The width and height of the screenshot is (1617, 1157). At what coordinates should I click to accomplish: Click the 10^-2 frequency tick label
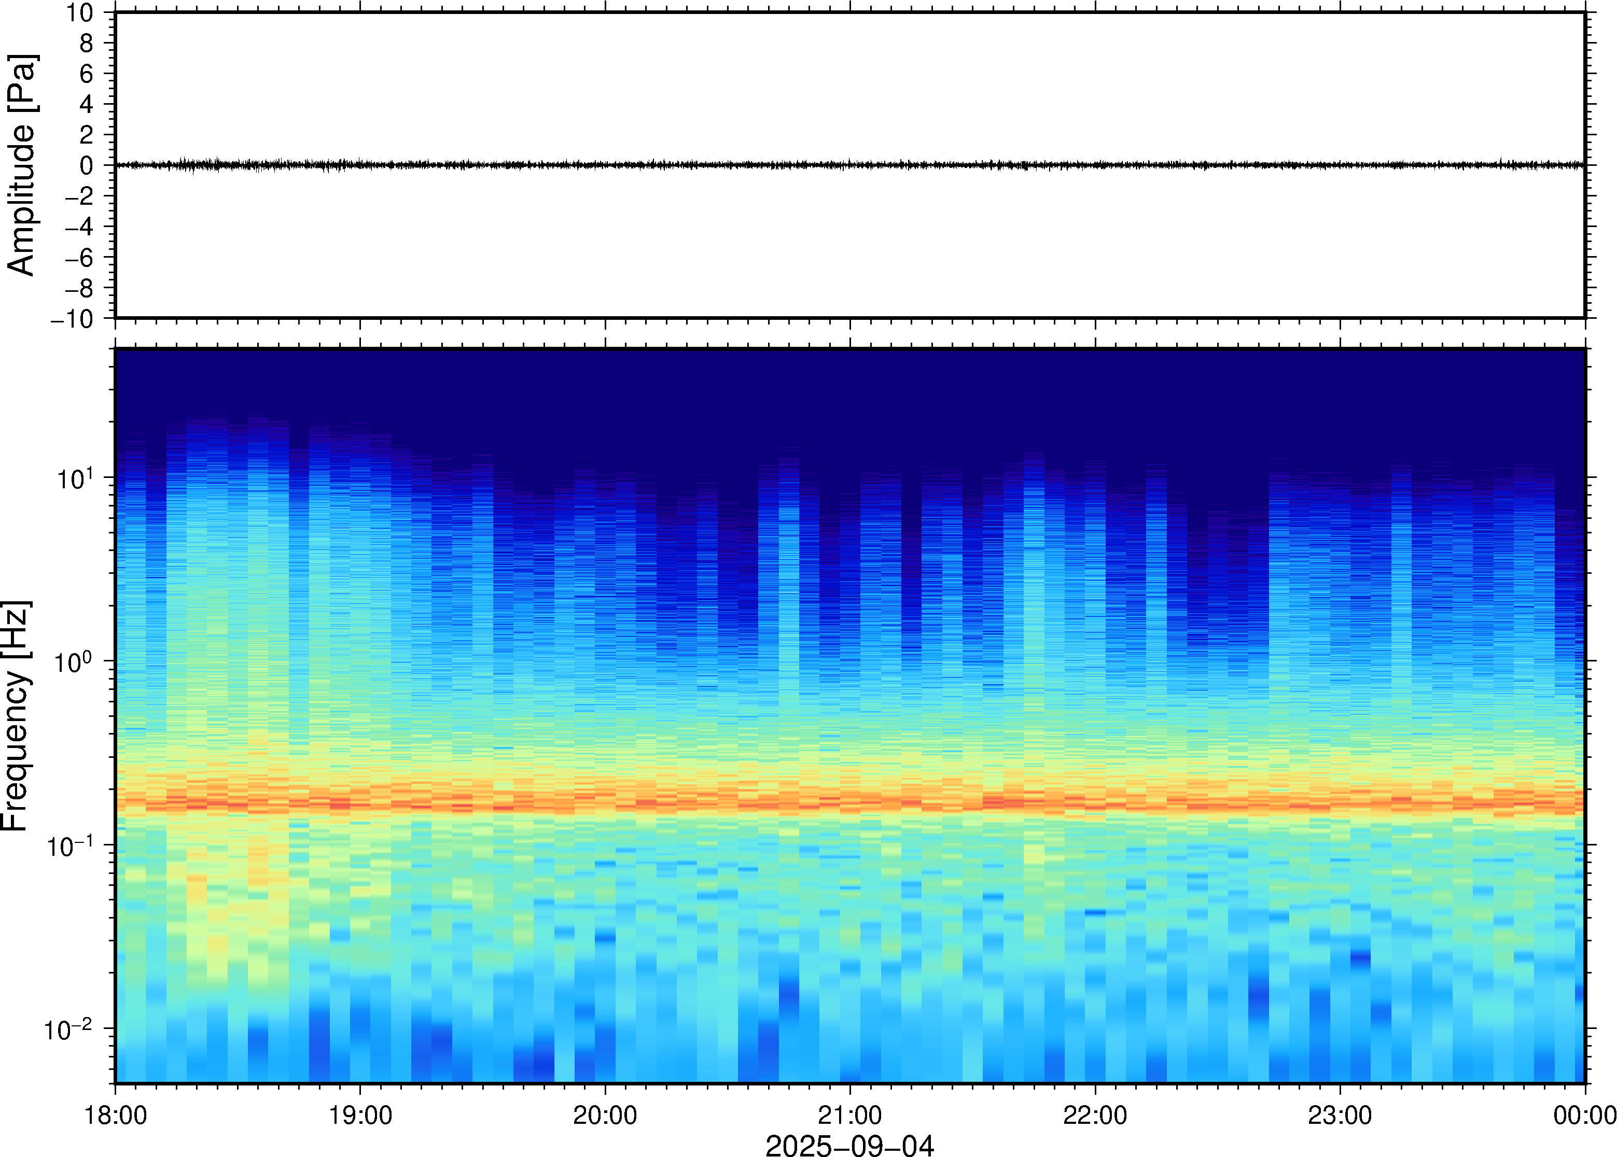69,1029
